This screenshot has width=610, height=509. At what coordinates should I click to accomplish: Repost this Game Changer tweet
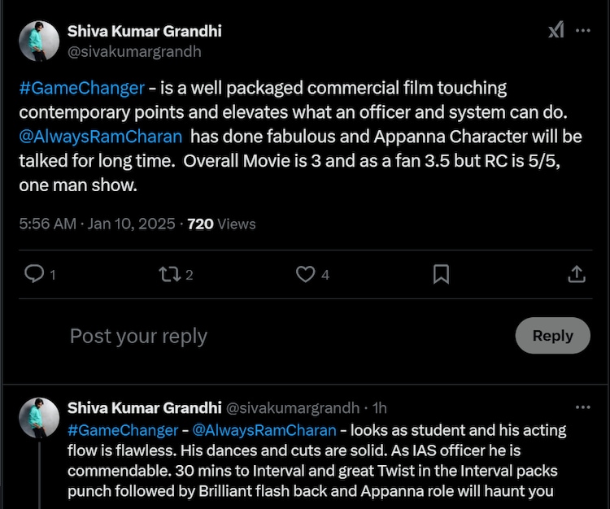click(169, 274)
